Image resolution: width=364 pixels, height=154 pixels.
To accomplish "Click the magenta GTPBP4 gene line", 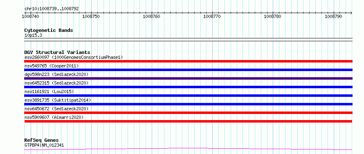I will tap(188, 149).
